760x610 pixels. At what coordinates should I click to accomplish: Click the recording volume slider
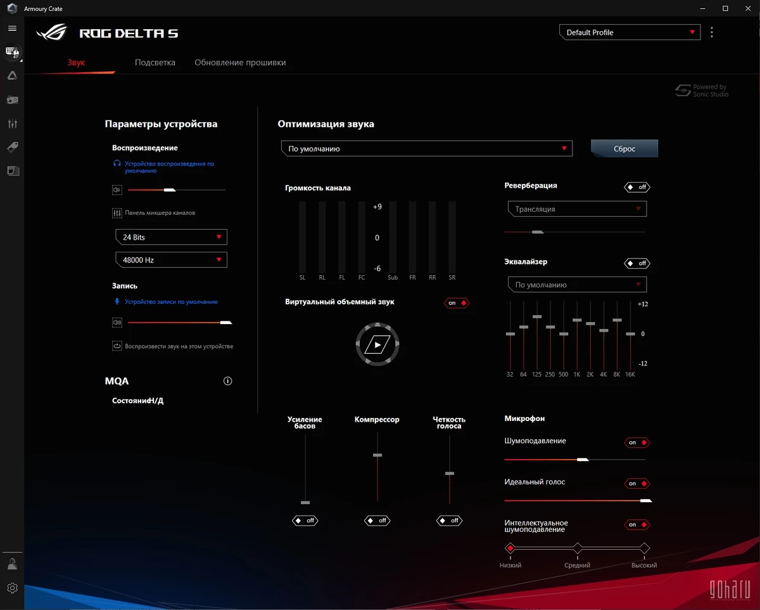coord(179,323)
